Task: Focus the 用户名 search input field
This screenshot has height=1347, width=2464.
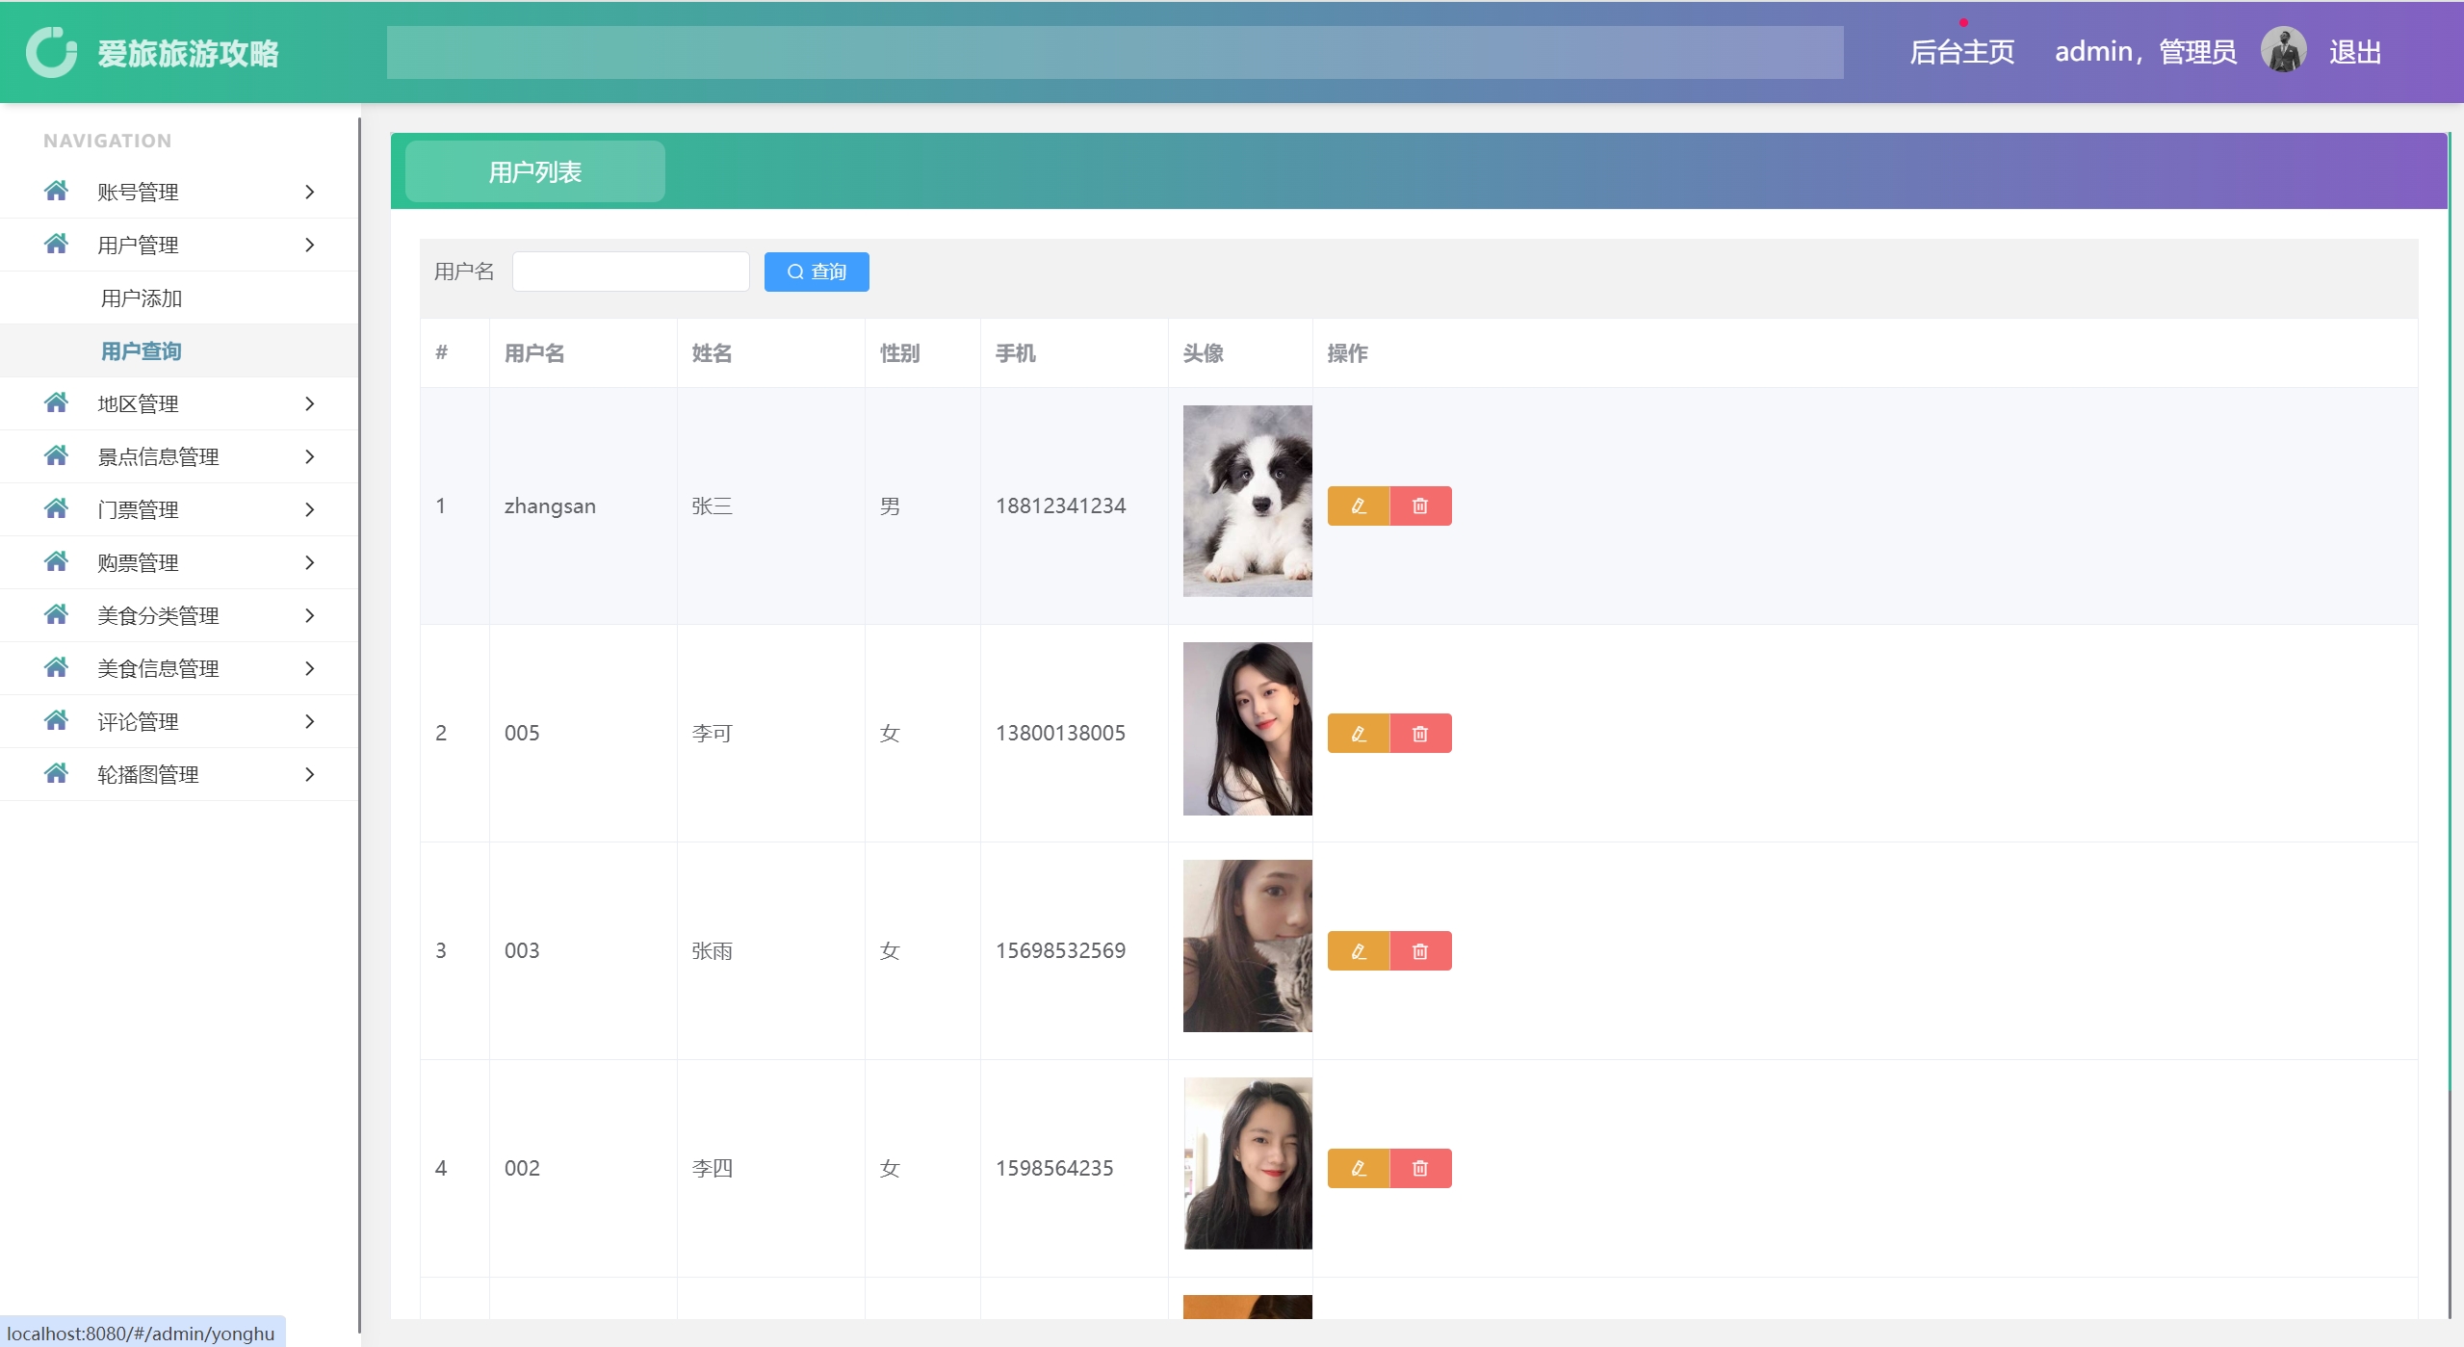Action: (x=631, y=272)
